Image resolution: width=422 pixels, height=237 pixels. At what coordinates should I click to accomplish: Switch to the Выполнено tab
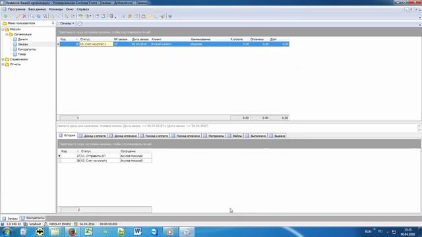256,136
